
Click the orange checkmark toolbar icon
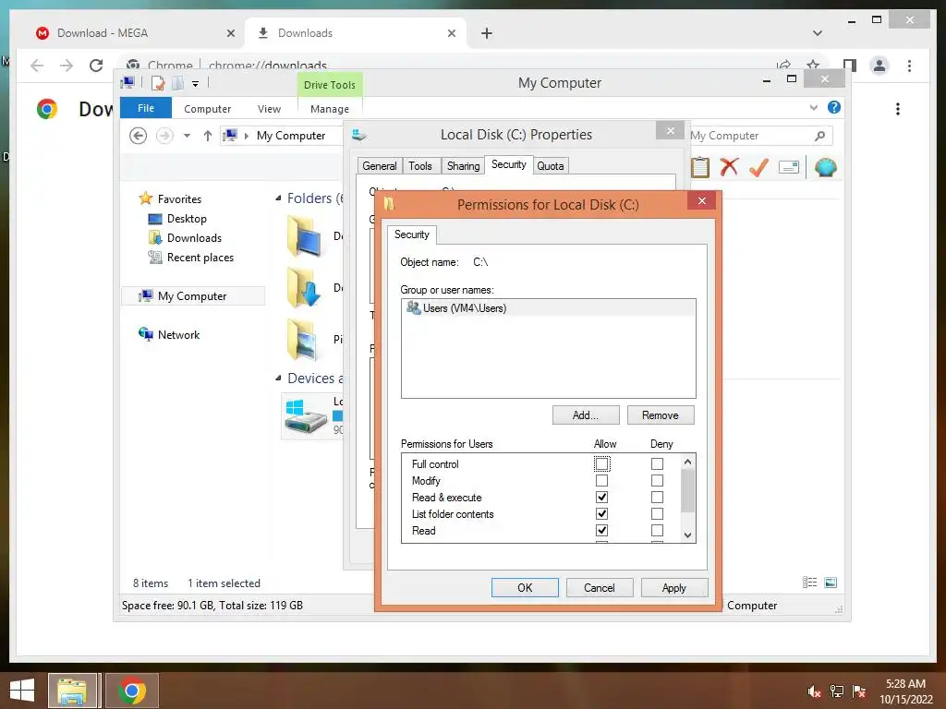click(758, 167)
